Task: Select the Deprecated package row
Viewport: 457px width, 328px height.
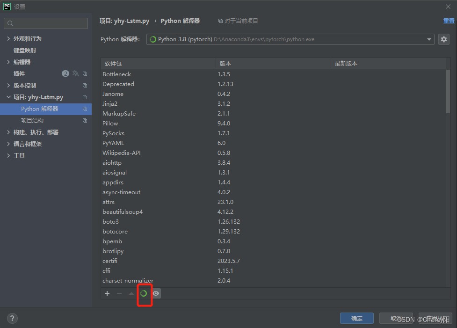Action: click(x=273, y=84)
